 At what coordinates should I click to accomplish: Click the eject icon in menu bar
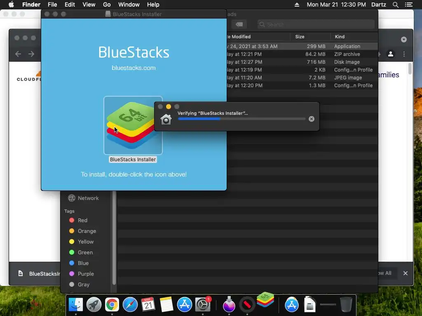[297, 5]
